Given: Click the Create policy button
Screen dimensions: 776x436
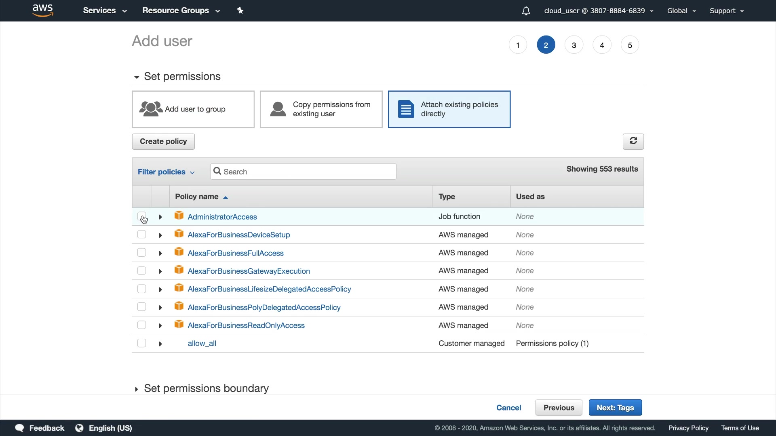Looking at the screenshot, I should (x=163, y=141).
